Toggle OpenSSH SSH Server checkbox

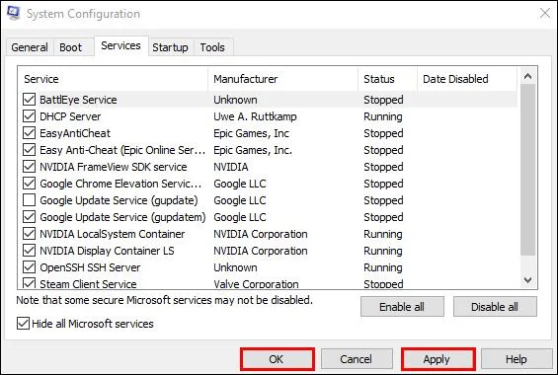point(29,267)
